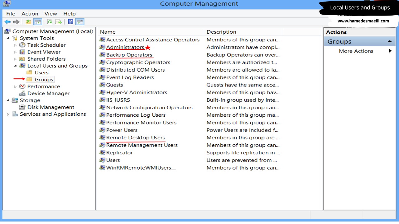Select Distributed COM Users group icon
The image size is (399, 224).
[102, 70]
